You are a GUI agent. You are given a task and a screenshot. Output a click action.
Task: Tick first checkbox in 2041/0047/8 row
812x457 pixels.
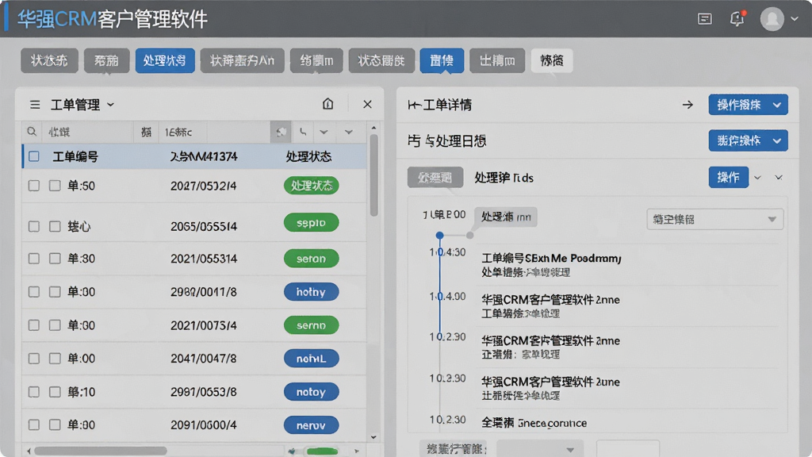click(34, 358)
